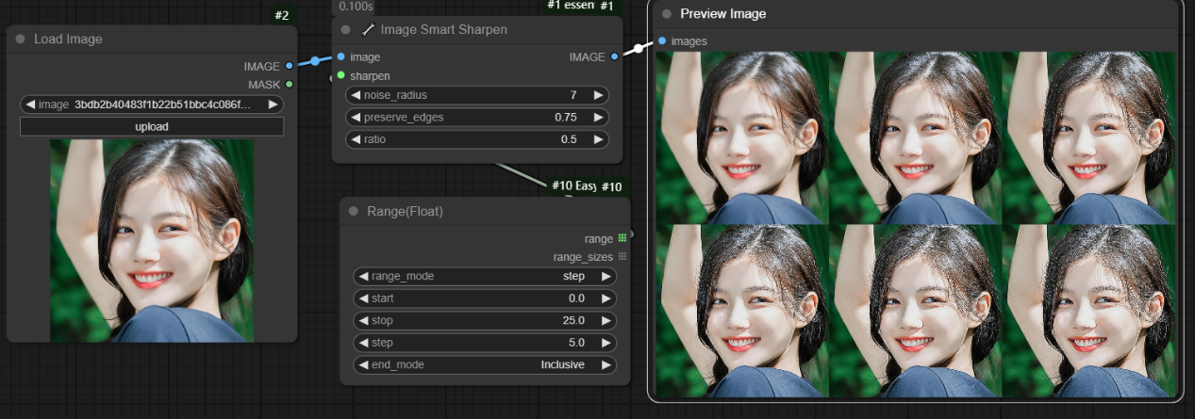Increase noise_radius with the right arrow
This screenshot has width=1195, height=419.
(x=598, y=95)
